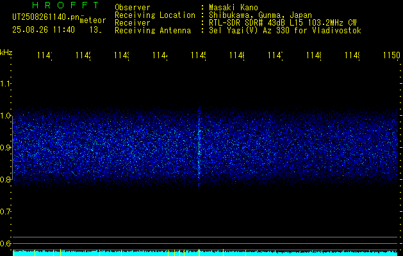
Task: Select the location Shibukawa, Gunma, Japan
Action: click(260, 15)
